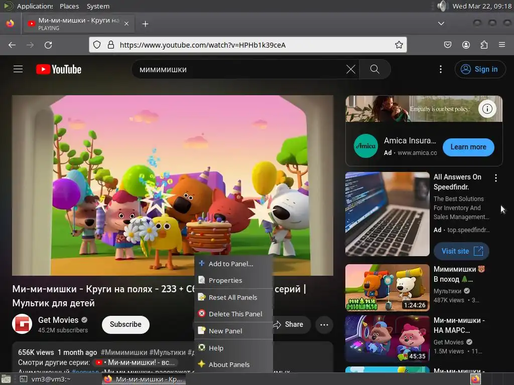Open the laptop Speedfindr ad thumbnail
The height and width of the screenshot is (385, 514).
[387, 214]
